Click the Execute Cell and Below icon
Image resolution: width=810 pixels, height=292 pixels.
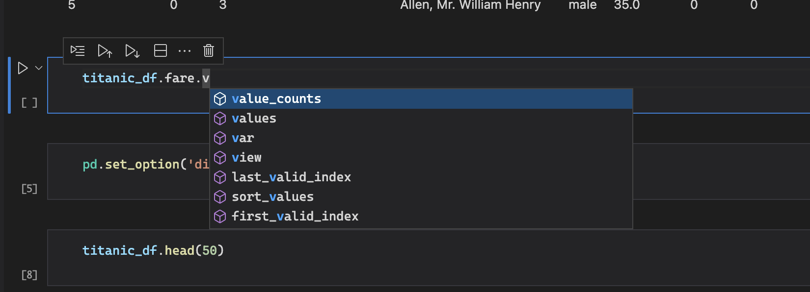pyautogui.click(x=132, y=50)
